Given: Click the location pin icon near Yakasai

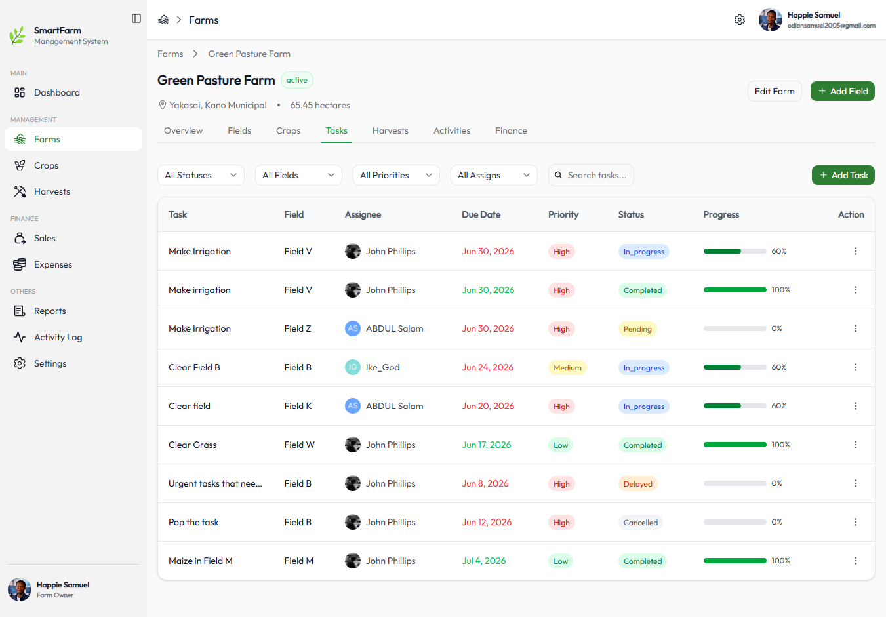Looking at the screenshot, I should tap(163, 105).
